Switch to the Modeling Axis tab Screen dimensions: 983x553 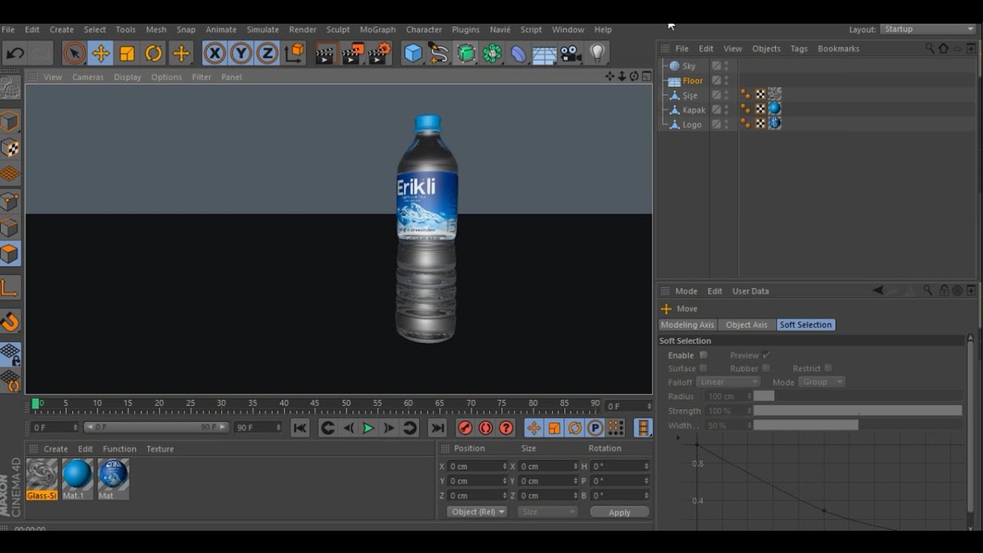[687, 325]
